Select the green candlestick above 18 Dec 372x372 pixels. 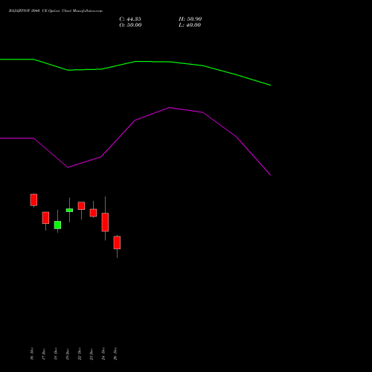coord(57,225)
